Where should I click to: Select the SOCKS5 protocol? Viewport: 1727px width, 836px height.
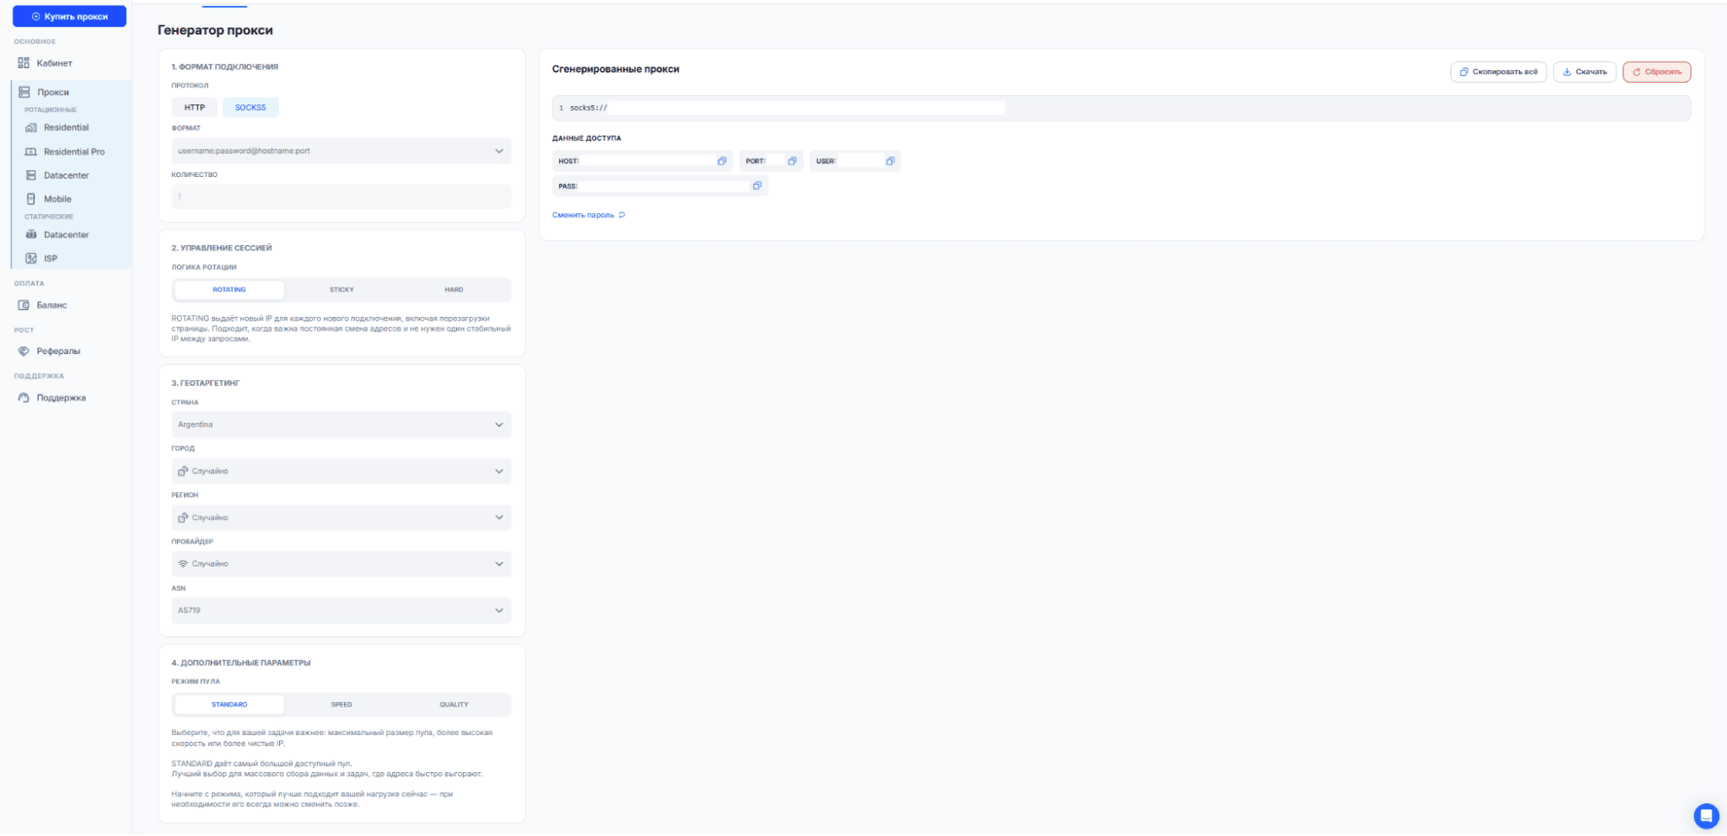click(251, 108)
